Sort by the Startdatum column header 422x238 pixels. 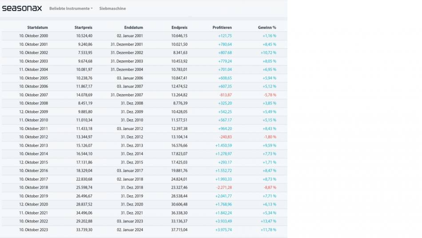tap(37, 27)
